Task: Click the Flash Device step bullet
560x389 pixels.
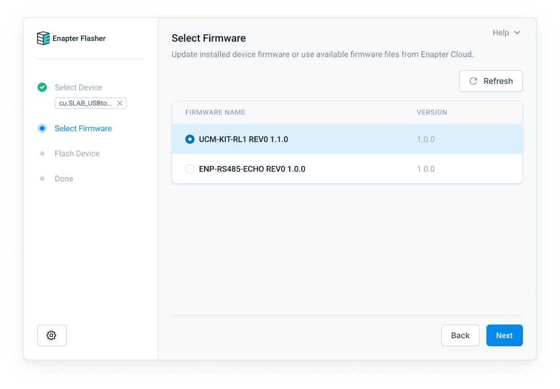Action: [42, 153]
